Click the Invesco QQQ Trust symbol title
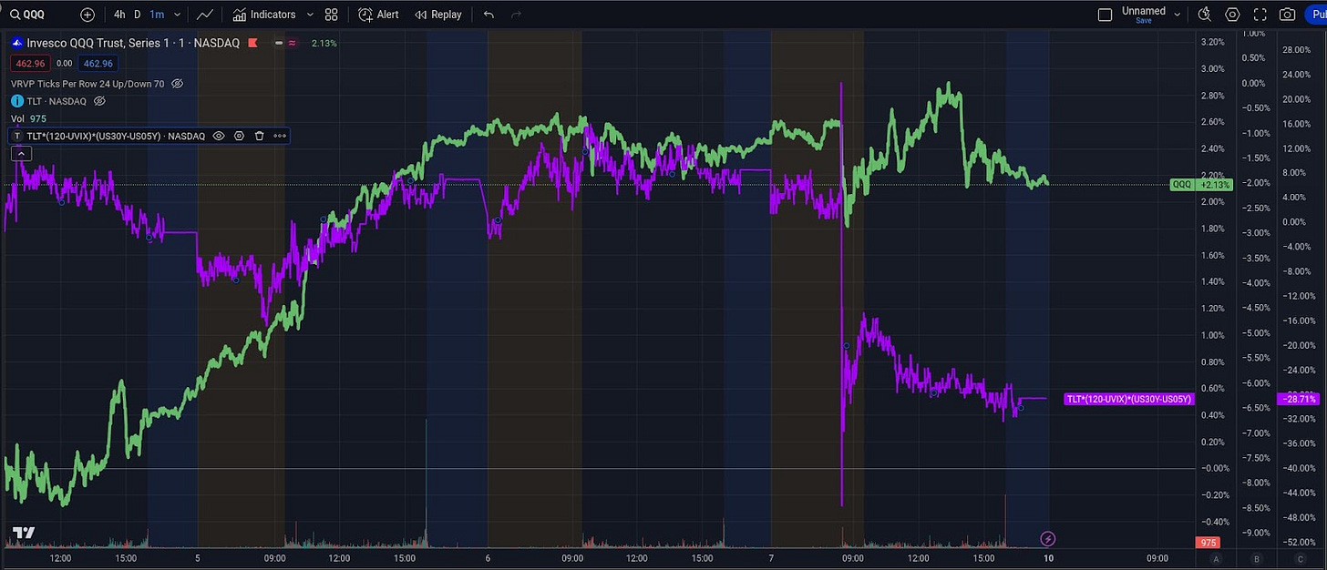This screenshot has width=1327, height=570. 133,43
